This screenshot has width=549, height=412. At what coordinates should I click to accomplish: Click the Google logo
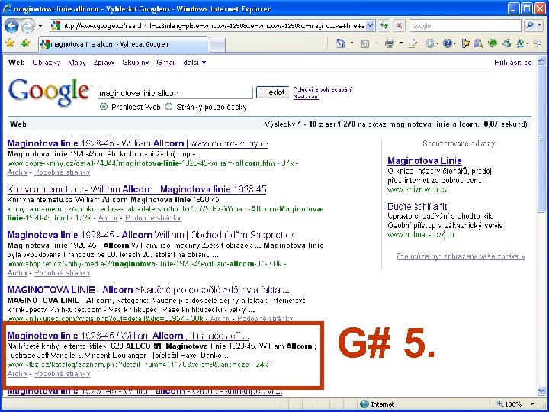click(49, 92)
